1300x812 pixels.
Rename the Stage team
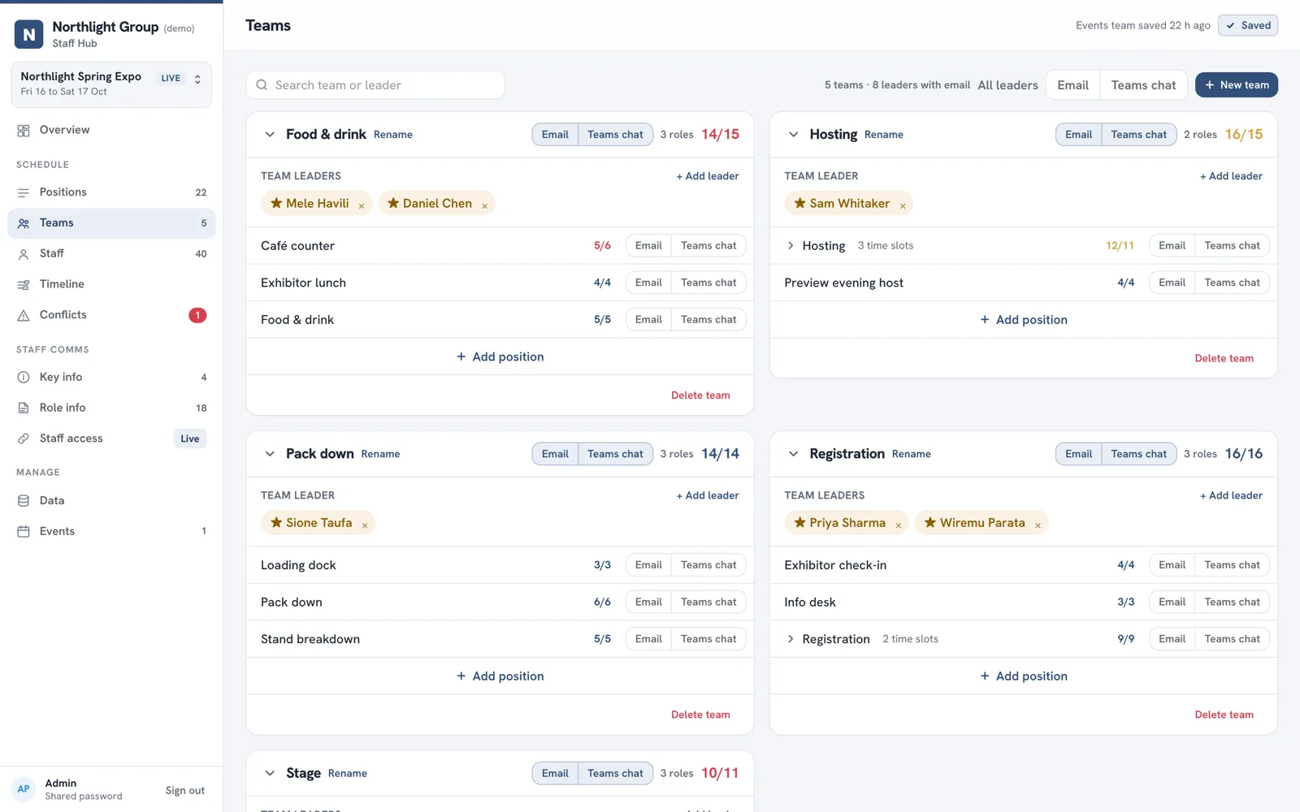pos(348,774)
